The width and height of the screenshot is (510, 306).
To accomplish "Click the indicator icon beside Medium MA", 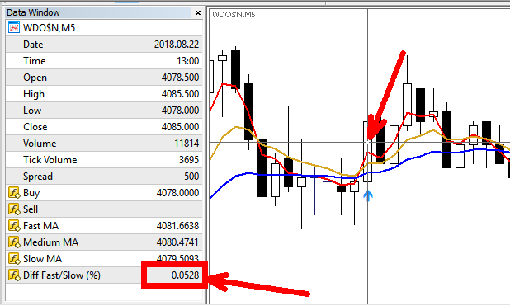I will 14,242.
